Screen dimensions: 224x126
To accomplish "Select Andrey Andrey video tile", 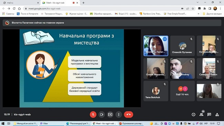I will 182,68.
